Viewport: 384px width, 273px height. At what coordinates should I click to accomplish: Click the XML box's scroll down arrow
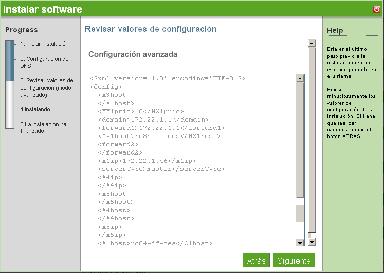300,243
